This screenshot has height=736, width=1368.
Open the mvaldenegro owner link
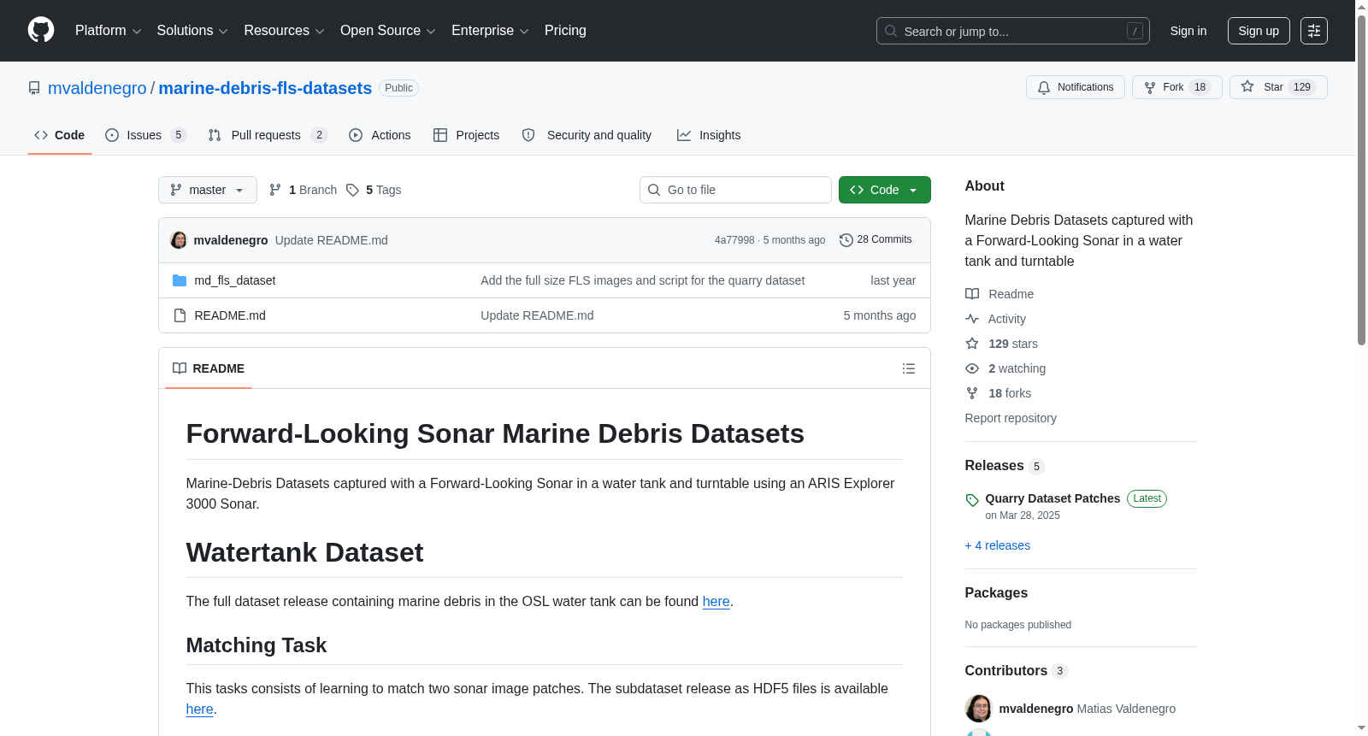97,88
